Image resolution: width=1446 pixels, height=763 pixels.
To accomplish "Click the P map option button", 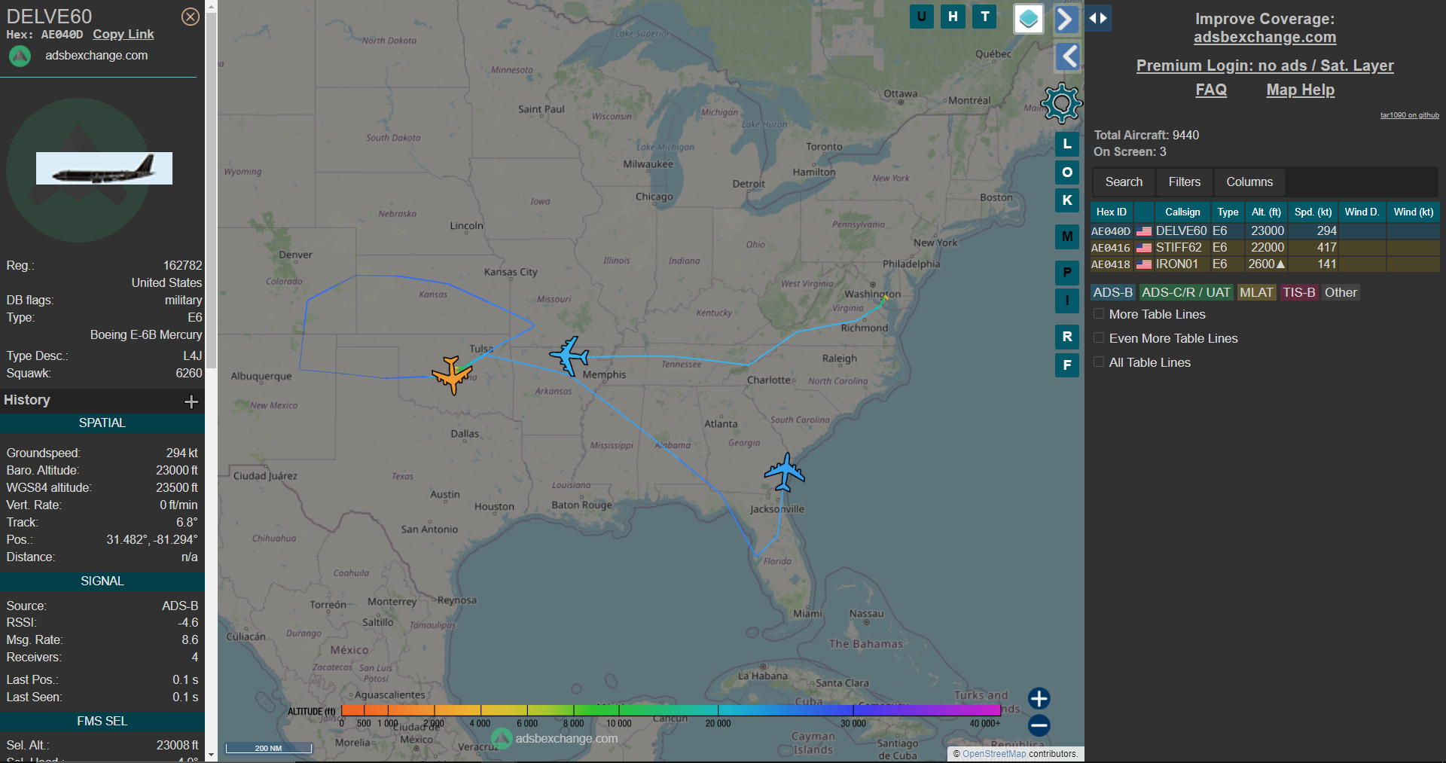I will tap(1067, 273).
